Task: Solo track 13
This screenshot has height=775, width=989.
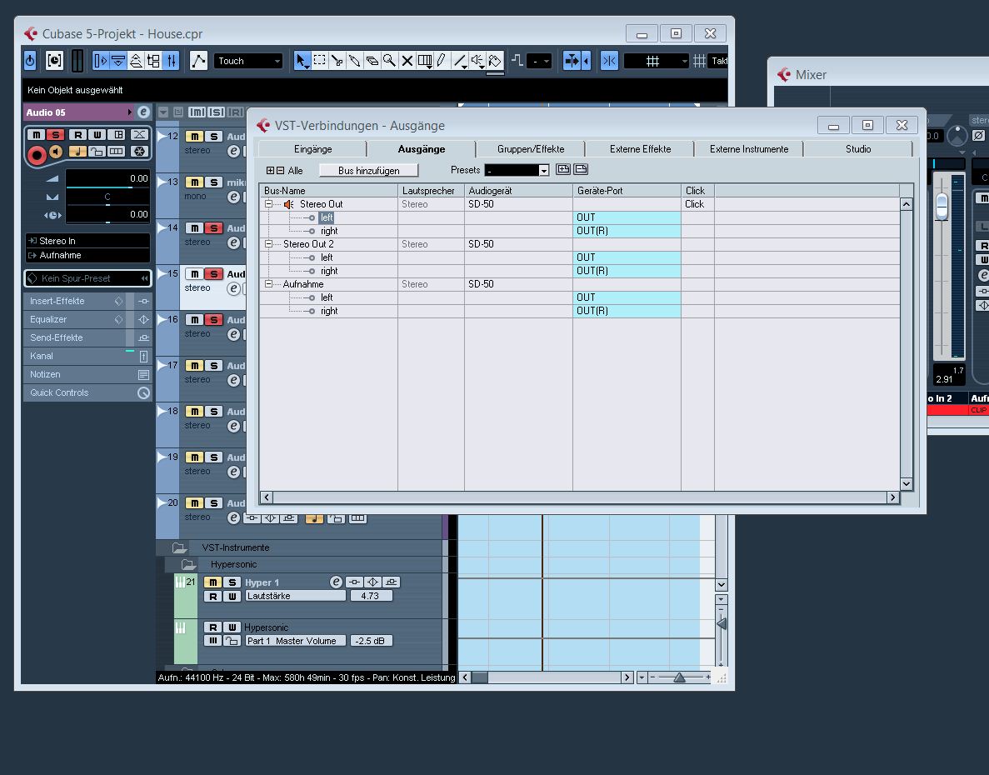Action: [x=214, y=182]
